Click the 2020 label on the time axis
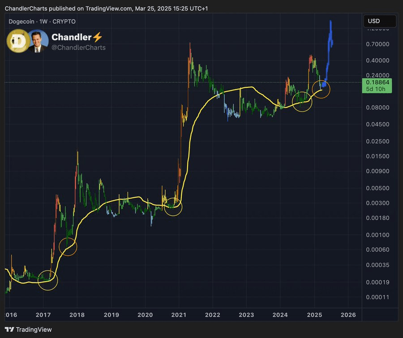This screenshot has width=403, height=338. pos(145,315)
